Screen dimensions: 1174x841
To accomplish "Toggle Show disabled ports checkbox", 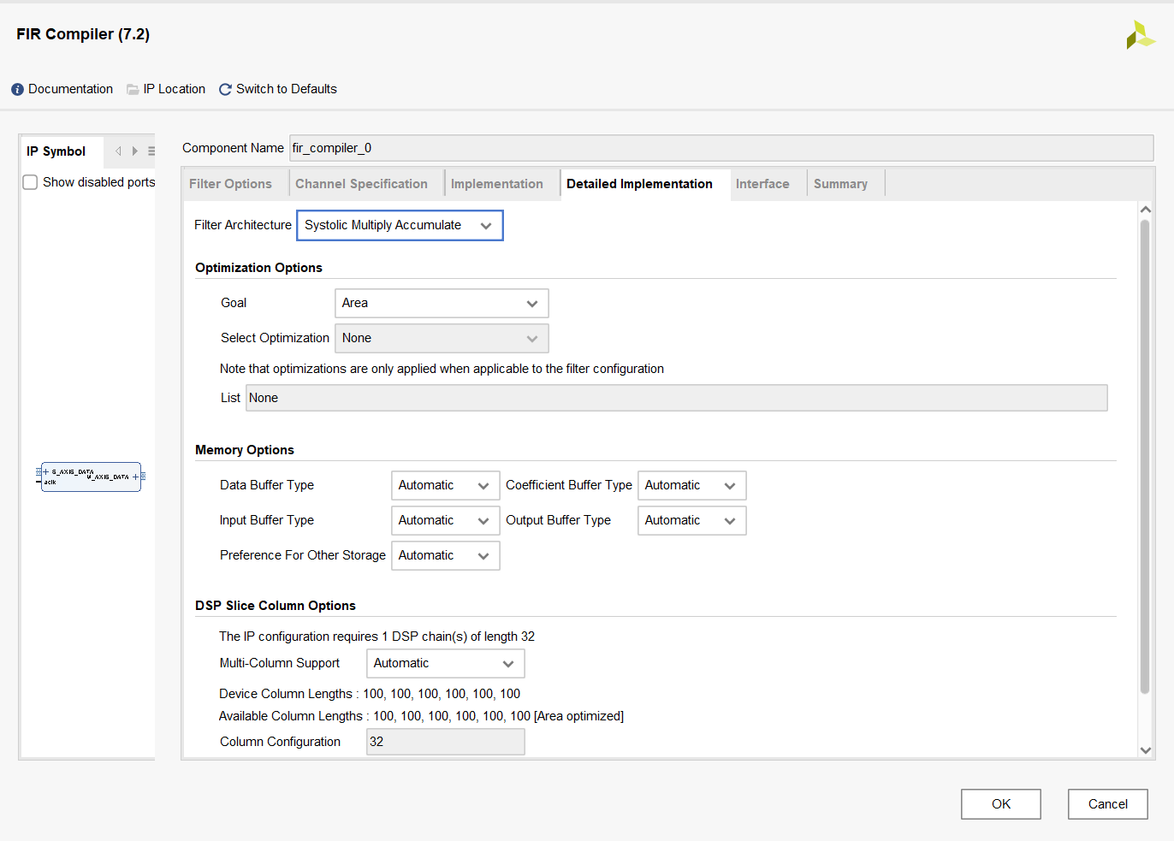I will click(x=30, y=182).
